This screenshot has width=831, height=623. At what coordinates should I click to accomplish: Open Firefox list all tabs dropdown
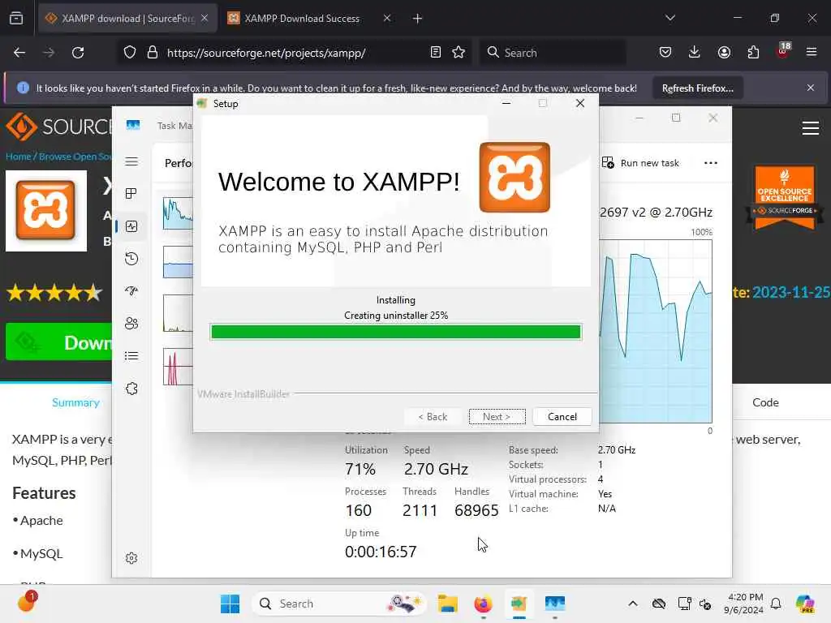coord(670,18)
